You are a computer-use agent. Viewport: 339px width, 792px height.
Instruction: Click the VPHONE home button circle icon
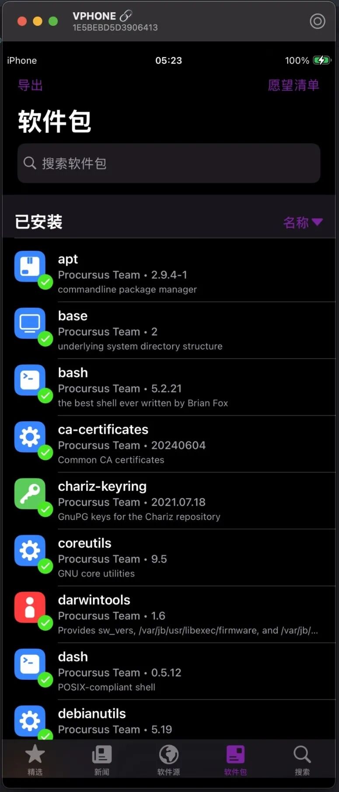318,21
